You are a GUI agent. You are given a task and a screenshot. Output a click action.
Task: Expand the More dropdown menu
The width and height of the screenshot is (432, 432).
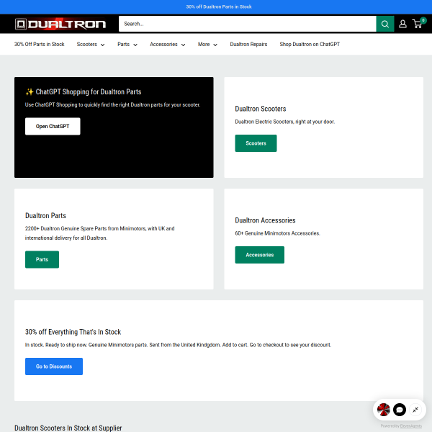click(207, 45)
